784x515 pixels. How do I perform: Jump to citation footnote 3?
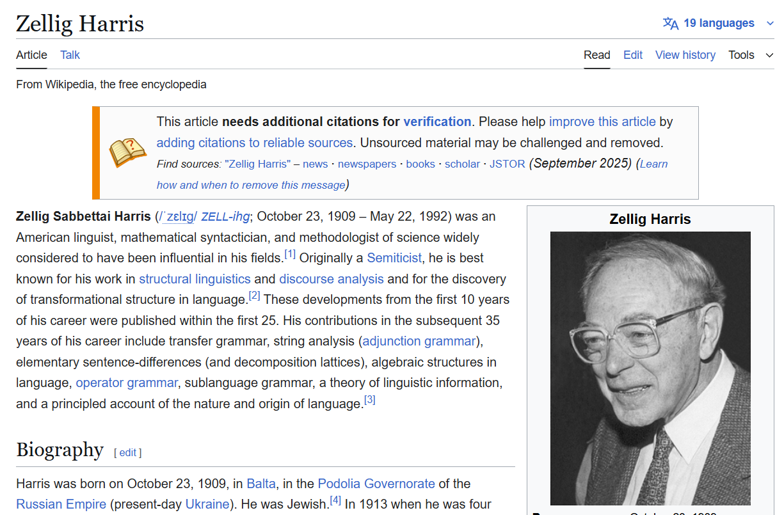369,400
